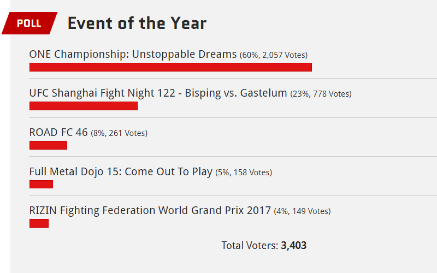Image resolution: width=437 pixels, height=273 pixels.
Task: Click the Total Voters label
Action: 250,245
